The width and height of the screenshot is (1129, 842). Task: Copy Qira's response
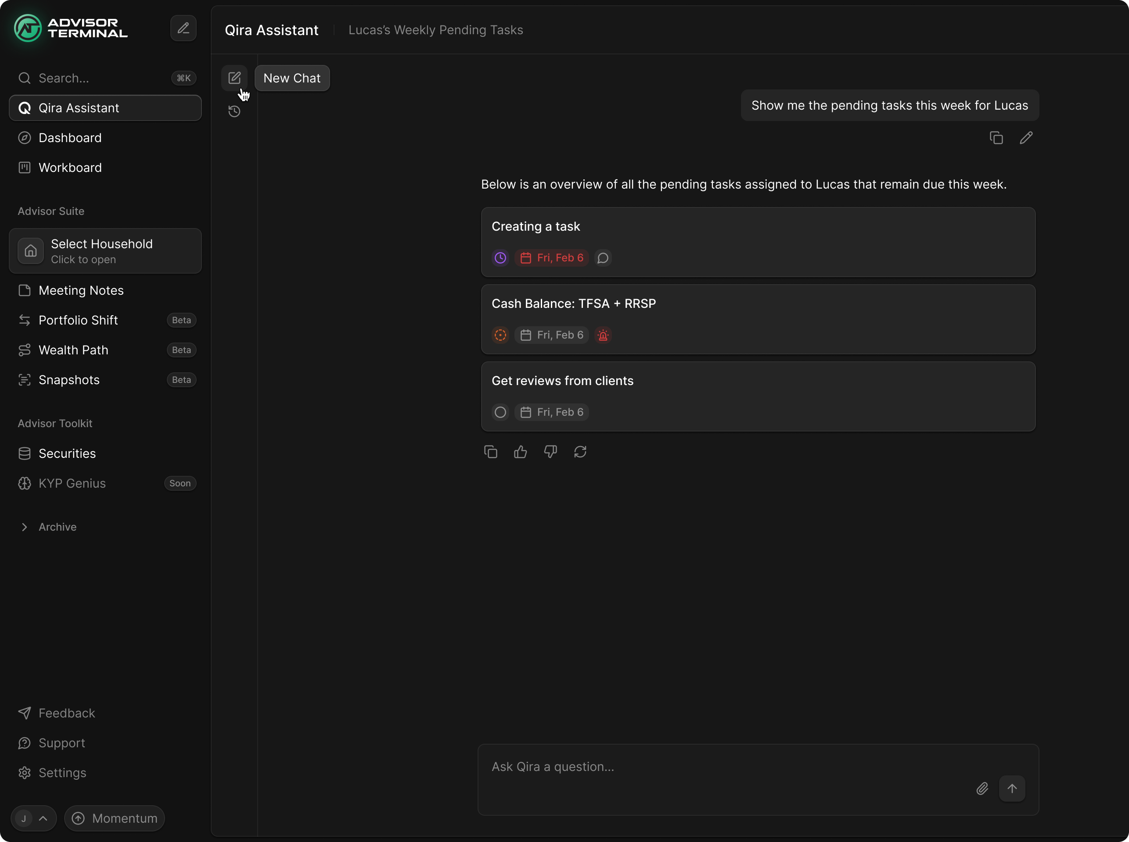[490, 452]
